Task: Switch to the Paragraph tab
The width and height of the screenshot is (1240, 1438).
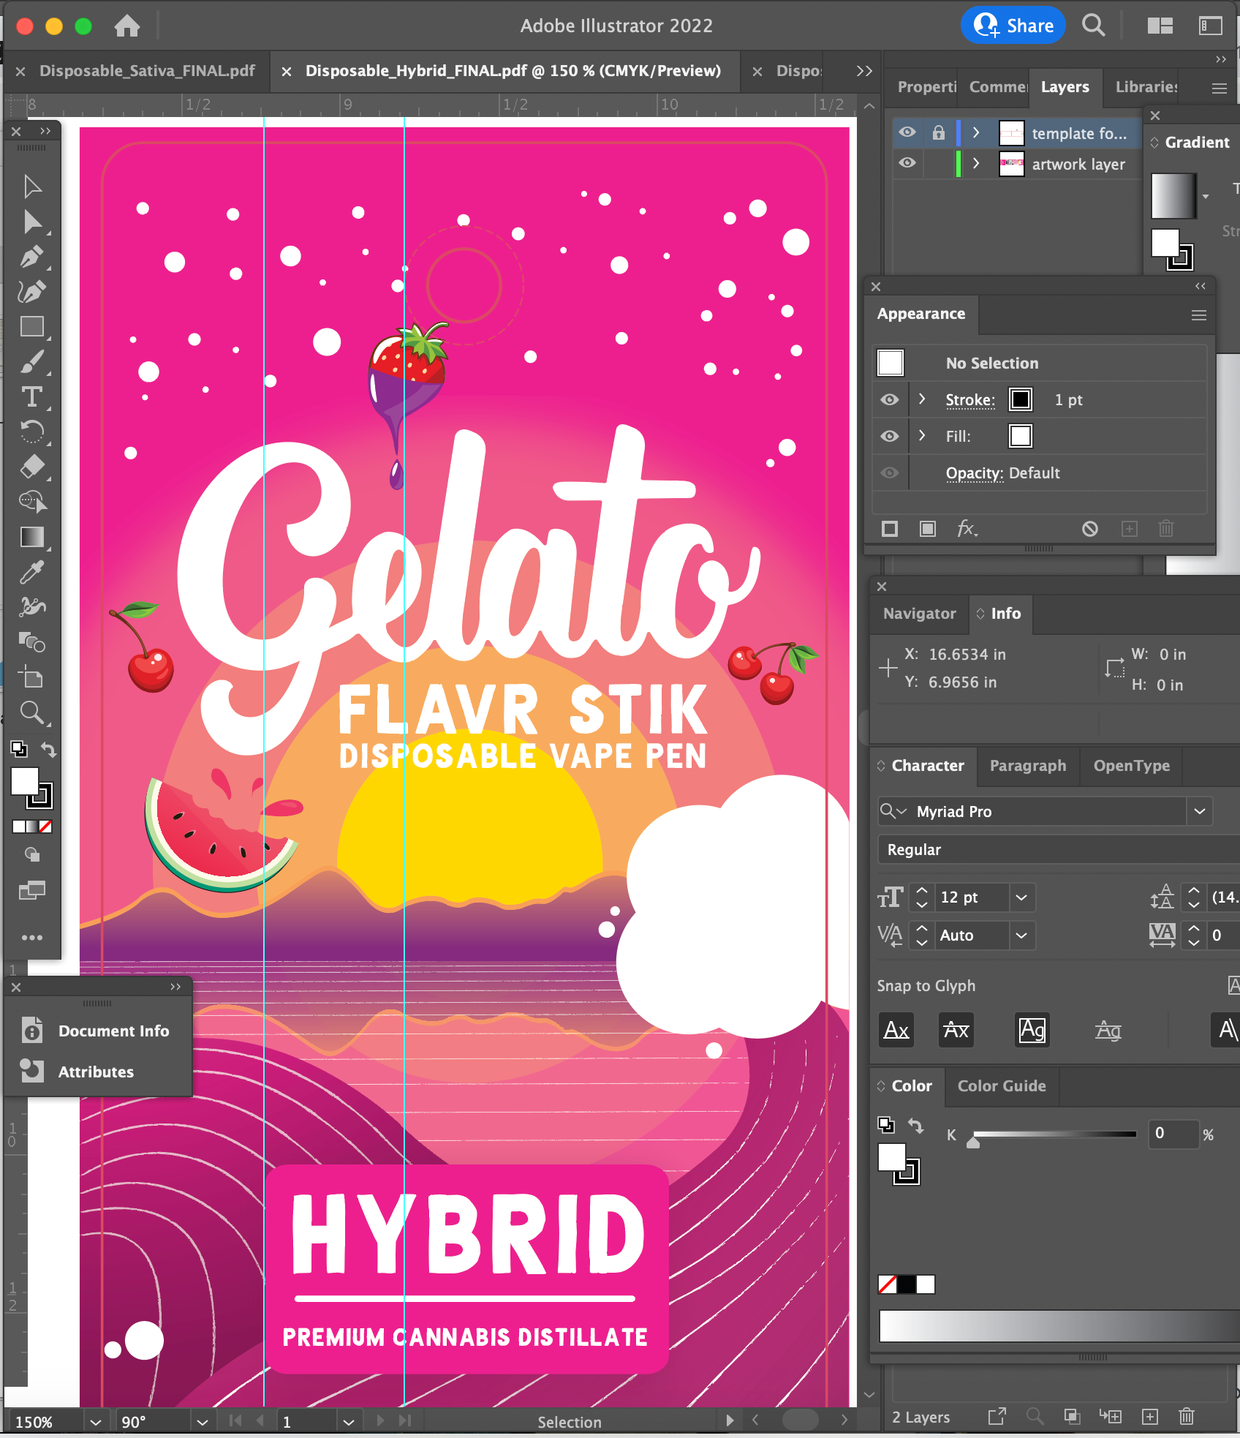Action: point(1028,766)
